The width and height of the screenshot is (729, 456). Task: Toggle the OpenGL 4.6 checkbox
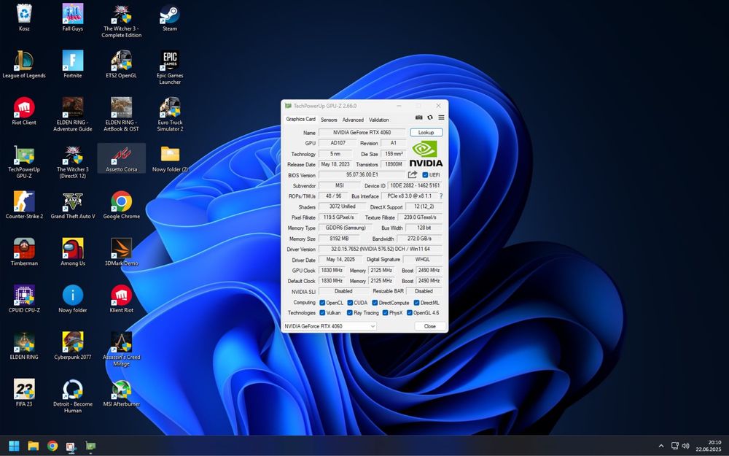pos(410,313)
